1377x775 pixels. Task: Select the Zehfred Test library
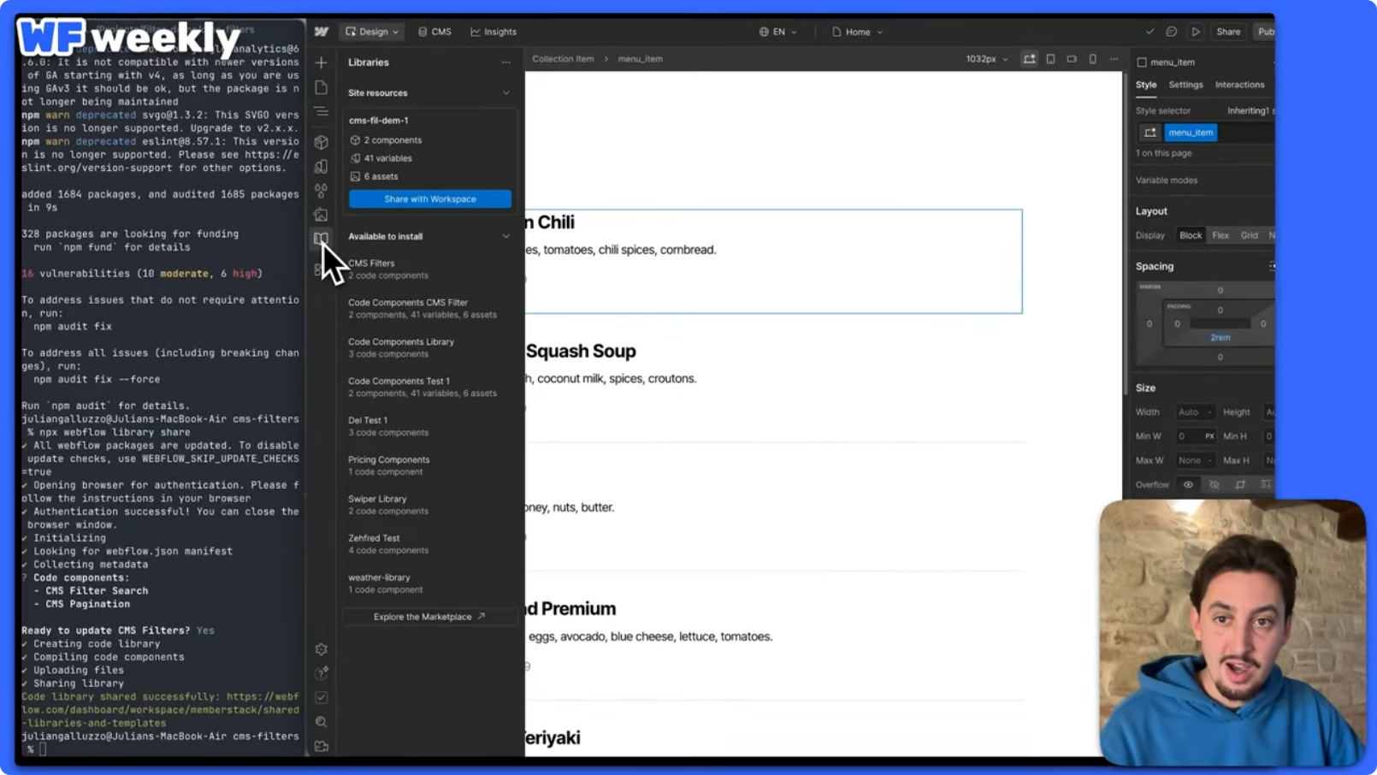pyautogui.click(x=429, y=544)
